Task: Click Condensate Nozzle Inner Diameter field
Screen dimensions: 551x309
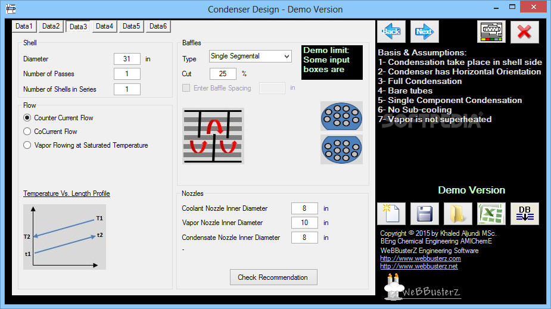Action: 304,238
